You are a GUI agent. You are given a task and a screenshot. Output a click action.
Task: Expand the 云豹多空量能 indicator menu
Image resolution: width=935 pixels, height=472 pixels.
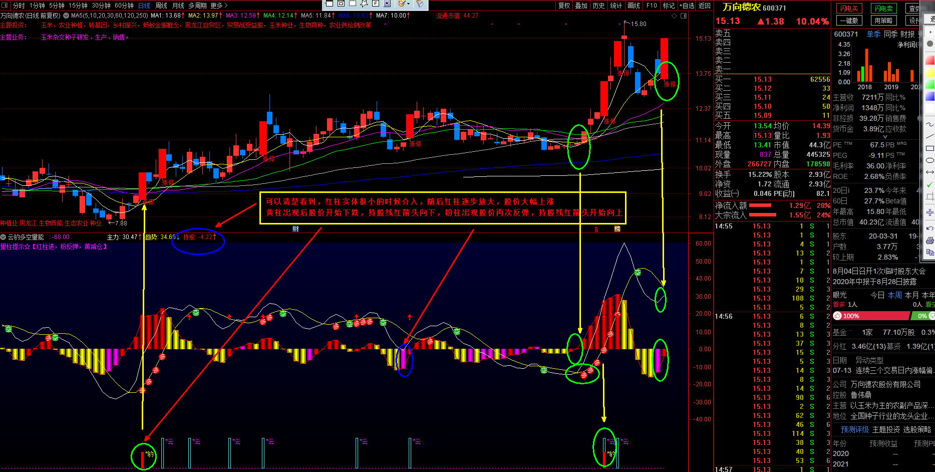3,237
